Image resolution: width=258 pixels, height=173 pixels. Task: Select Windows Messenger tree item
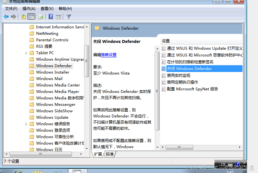pos(56,104)
